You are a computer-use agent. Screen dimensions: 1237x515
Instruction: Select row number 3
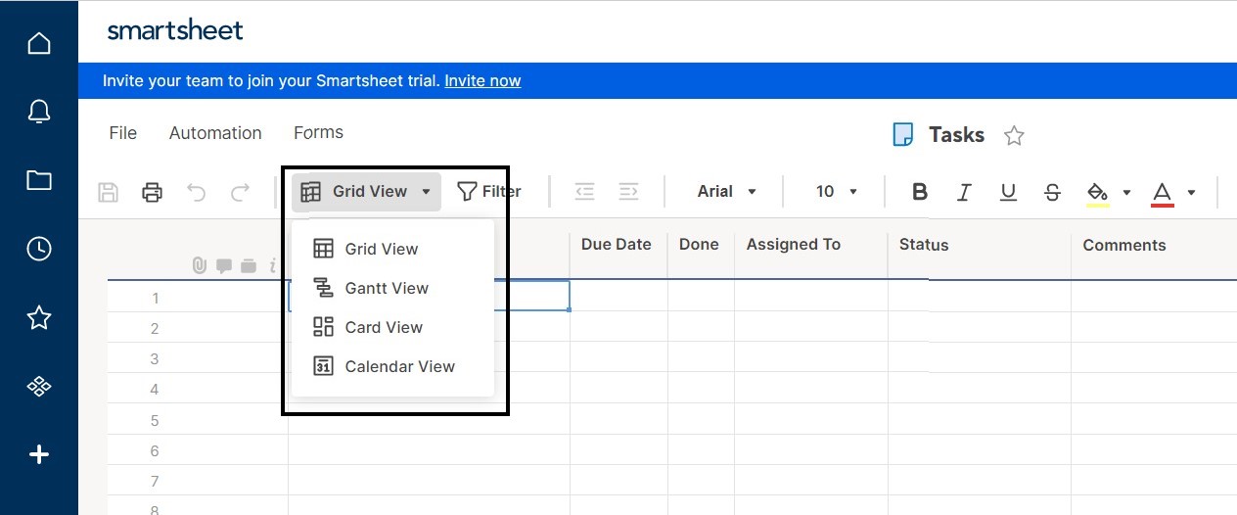pyautogui.click(x=155, y=359)
